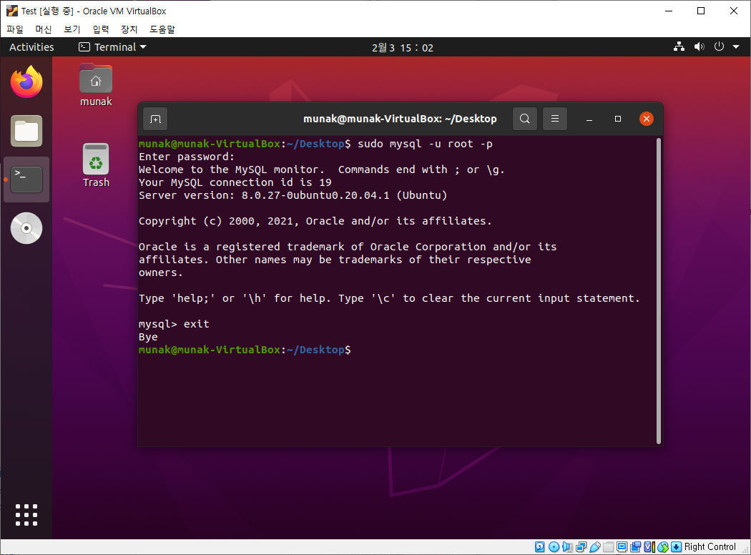Click the VirtualBox window title icon
Viewport: 751px width, 555px height.
tap(12, 11)
